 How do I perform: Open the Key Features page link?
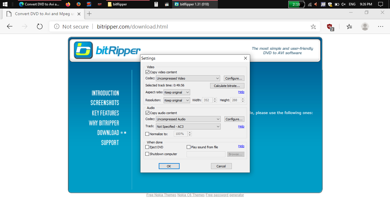105,113
